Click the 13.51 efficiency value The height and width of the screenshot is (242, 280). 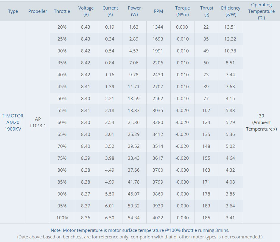pyautogui.click(x=230, y=27)
